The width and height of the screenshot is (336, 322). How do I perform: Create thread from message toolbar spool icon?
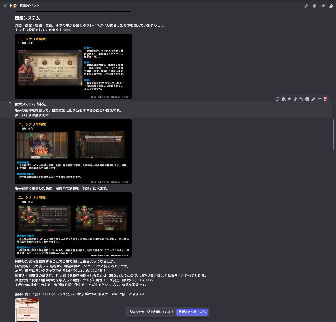tap(295, 99)
